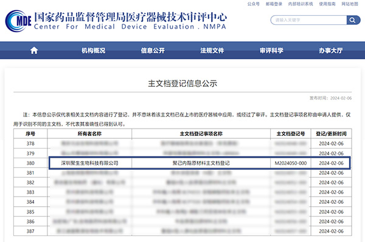The image size is (365, 242).
Task: Click row number 383
Action: (30, 192)
